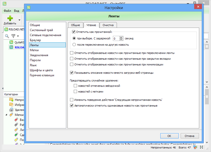The width and height of the screenshot is (211, 152).
Task: Open the Add button dropdown arrow
Action: [19, 20]
